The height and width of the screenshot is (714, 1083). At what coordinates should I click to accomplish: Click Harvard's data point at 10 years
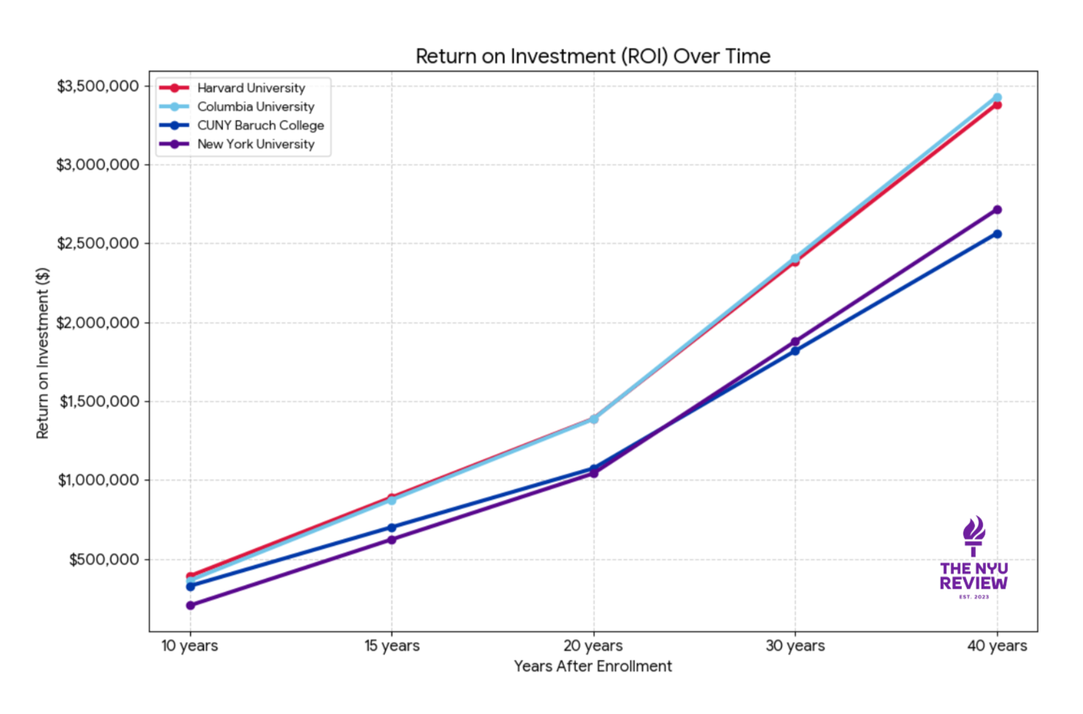190,576
